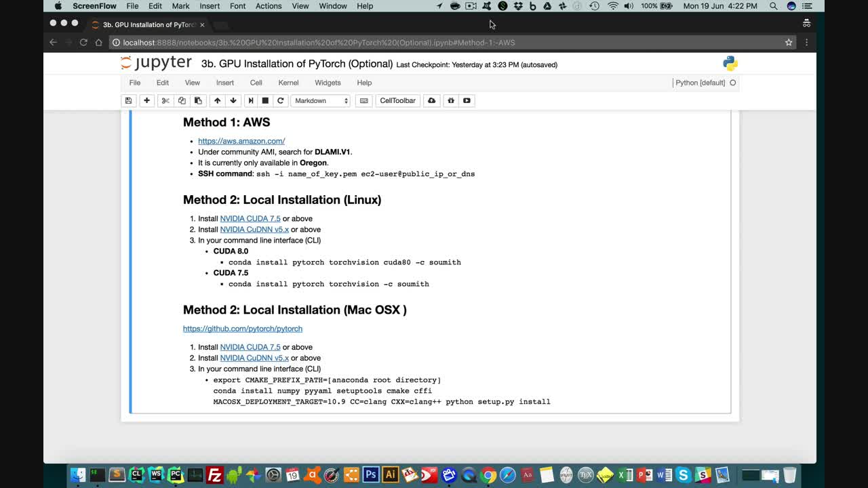Open Google Chrome in the Dock

[488, 474]
